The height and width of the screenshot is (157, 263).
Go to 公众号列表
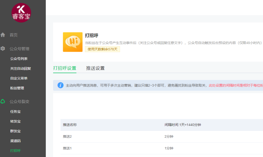[19, 59]
